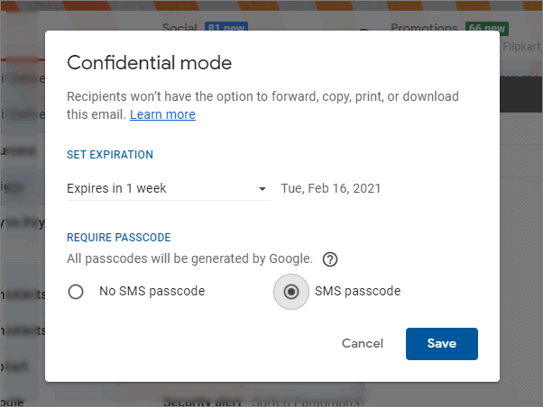Click the expiration date Tue, Feb 16, 2021
Screen dimensions: 543x407
[331, 188]
